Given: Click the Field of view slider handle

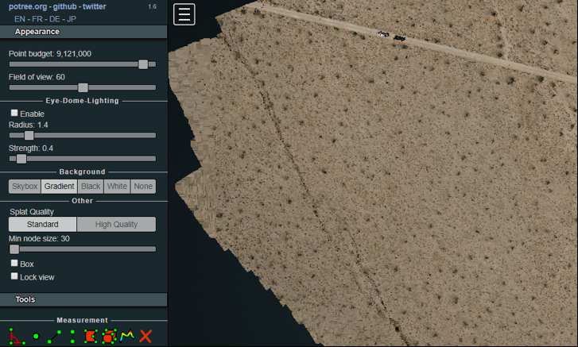Looking at the screenshot, I should click(x=83, y=87).
